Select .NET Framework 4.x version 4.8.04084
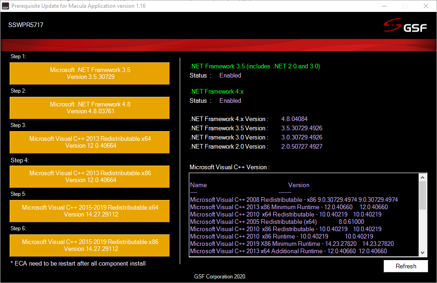This screenshot has width=437, height=283. click(294, 119)
